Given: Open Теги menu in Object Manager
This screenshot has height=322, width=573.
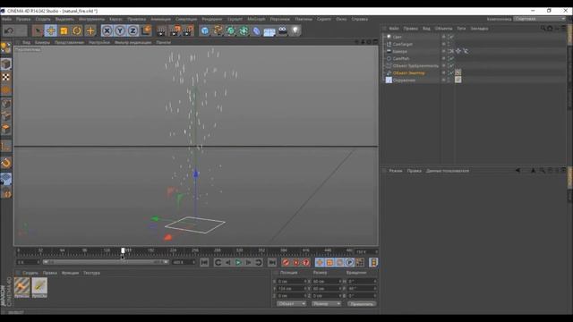Looking at the screenshot, I should (461, 29).
